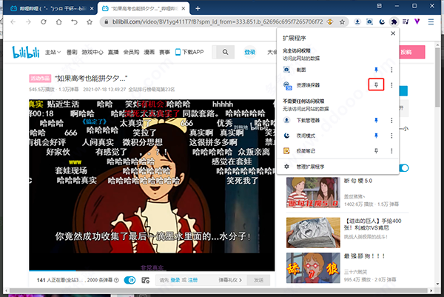
Task: Toggle the blue switch above recommendations
Action: [x=404, y=168]
